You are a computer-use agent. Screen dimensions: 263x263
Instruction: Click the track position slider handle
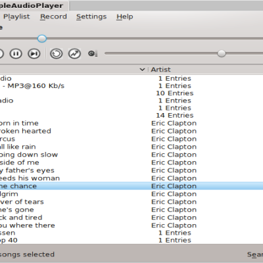click(x=42, y=39)
